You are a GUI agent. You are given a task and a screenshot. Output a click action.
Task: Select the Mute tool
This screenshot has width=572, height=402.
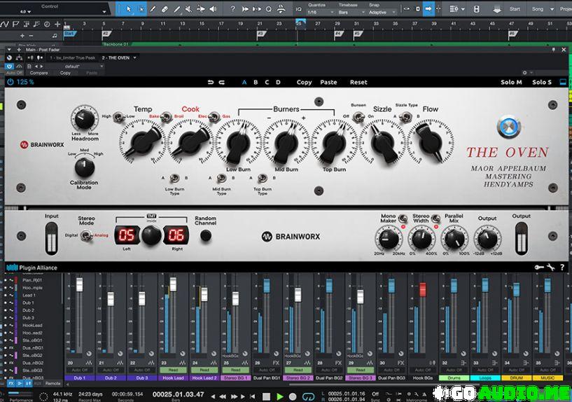188,9
